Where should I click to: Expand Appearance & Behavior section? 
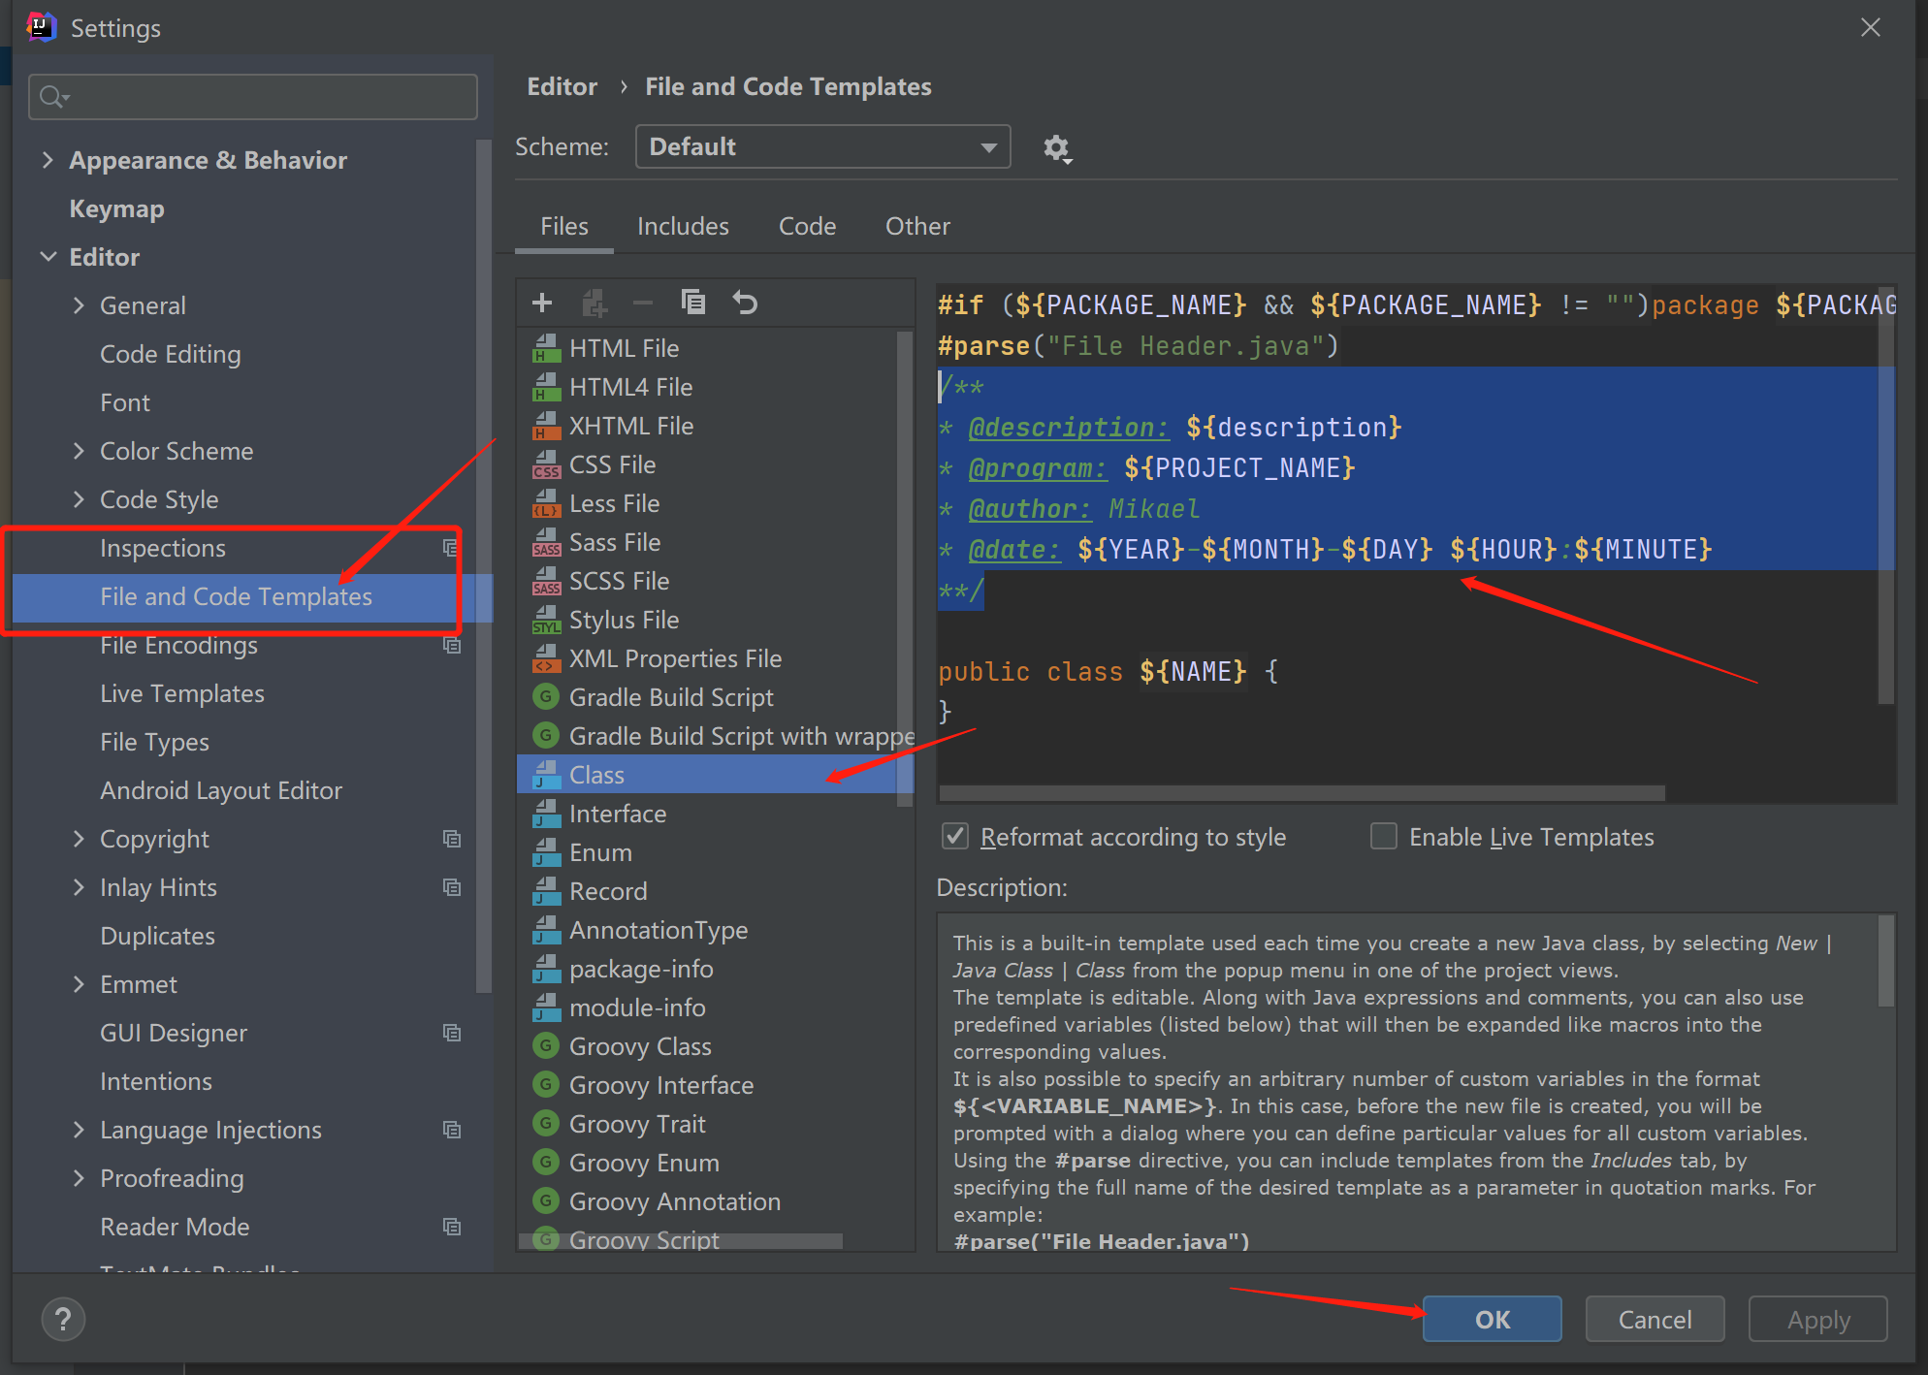point(48,160)
